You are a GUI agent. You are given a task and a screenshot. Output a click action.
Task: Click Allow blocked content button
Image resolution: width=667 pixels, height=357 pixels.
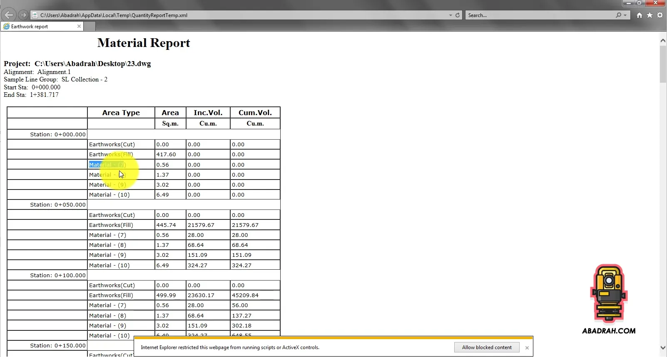[486, 347]
